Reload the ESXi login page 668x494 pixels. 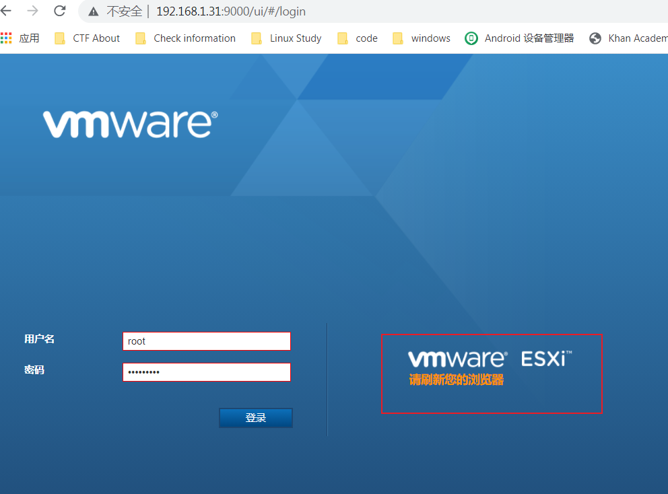pyautogui.click(x=60, y=11)
